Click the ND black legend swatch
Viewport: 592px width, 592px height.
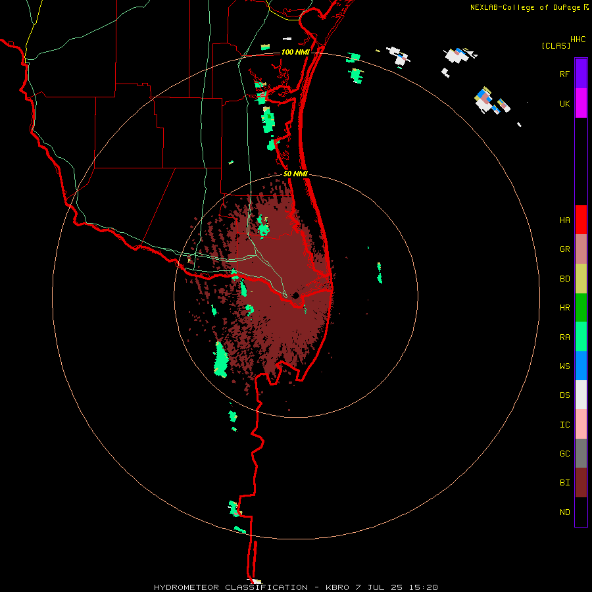(581, 512)
